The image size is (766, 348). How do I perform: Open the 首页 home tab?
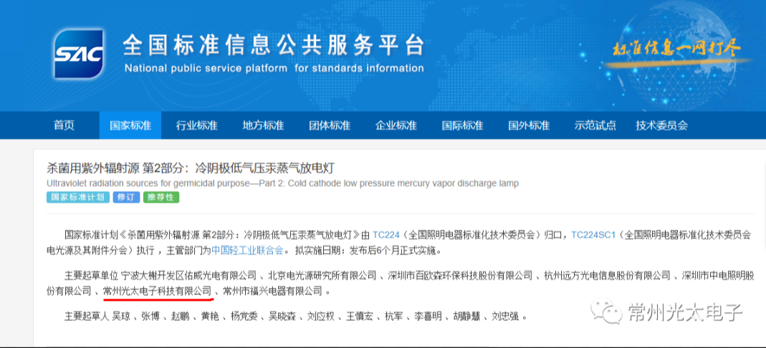pyautogui.click(x=64, y=125)
